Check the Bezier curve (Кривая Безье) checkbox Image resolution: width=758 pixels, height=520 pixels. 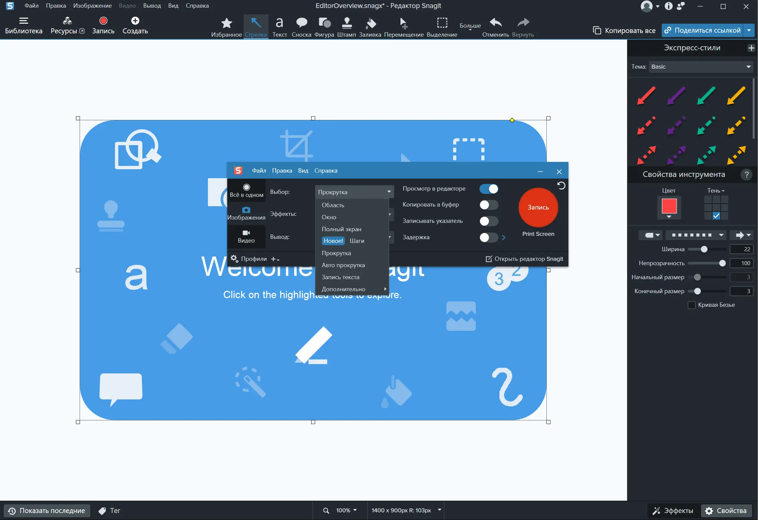tap(692, 305)
